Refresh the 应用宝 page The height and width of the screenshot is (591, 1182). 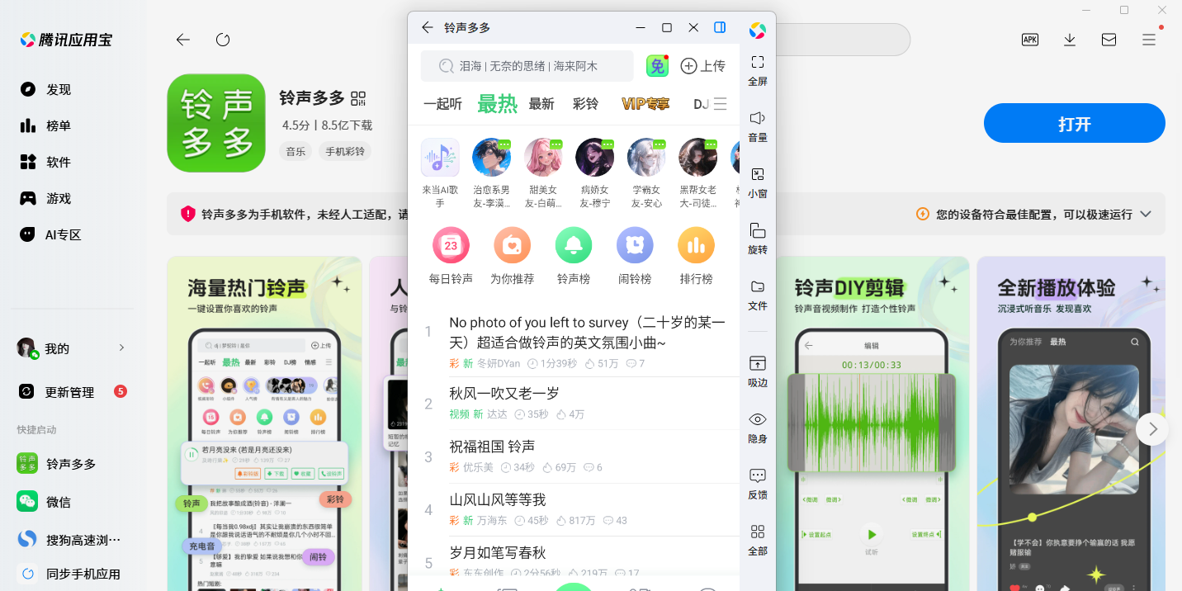223,40
